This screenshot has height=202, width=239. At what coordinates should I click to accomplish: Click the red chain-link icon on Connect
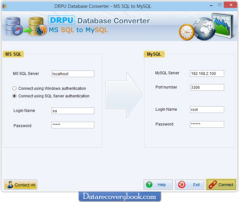coord(213,185)
